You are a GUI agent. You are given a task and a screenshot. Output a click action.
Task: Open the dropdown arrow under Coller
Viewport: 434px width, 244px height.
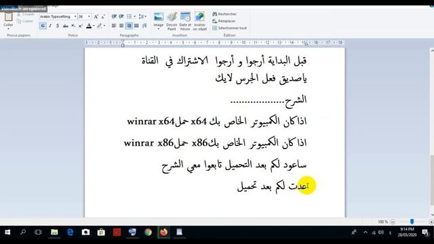point(8,28)
